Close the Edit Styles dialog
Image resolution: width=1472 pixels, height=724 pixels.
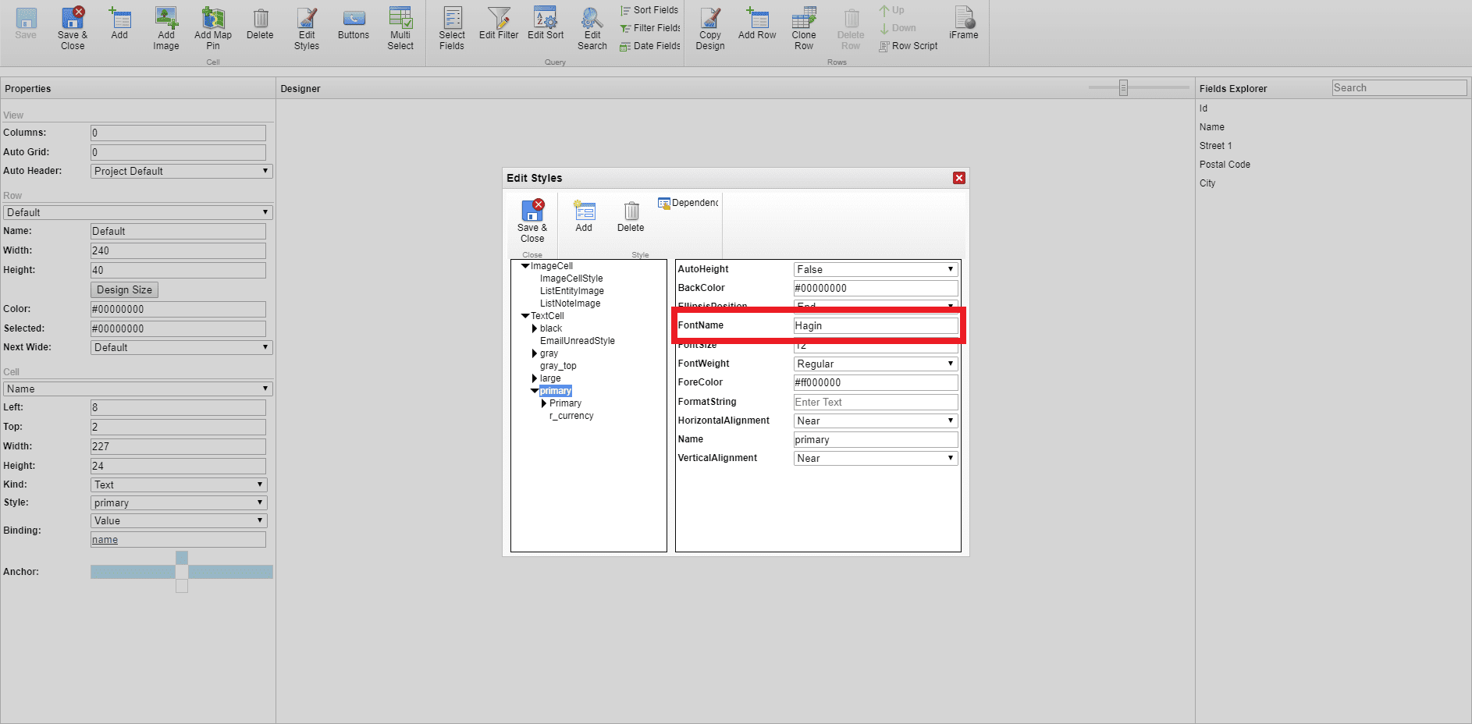pos(959,178)
